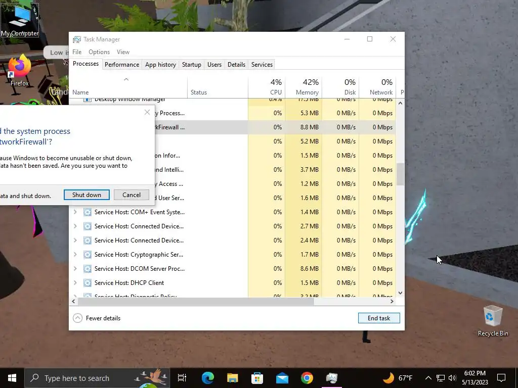Click the vertical scrollbar down arrow
The height and width of the screenshot is (388, 518).
401,293
